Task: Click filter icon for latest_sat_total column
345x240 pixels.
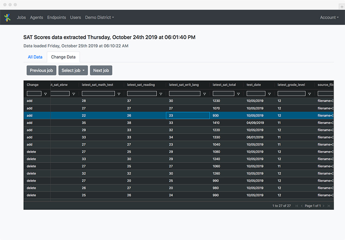Action: tap(238, 94)
